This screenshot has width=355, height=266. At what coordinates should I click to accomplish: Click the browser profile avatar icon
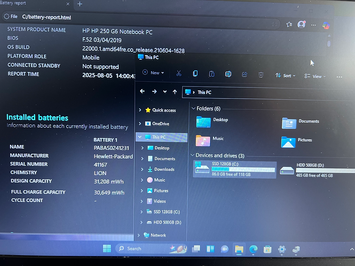301,24
